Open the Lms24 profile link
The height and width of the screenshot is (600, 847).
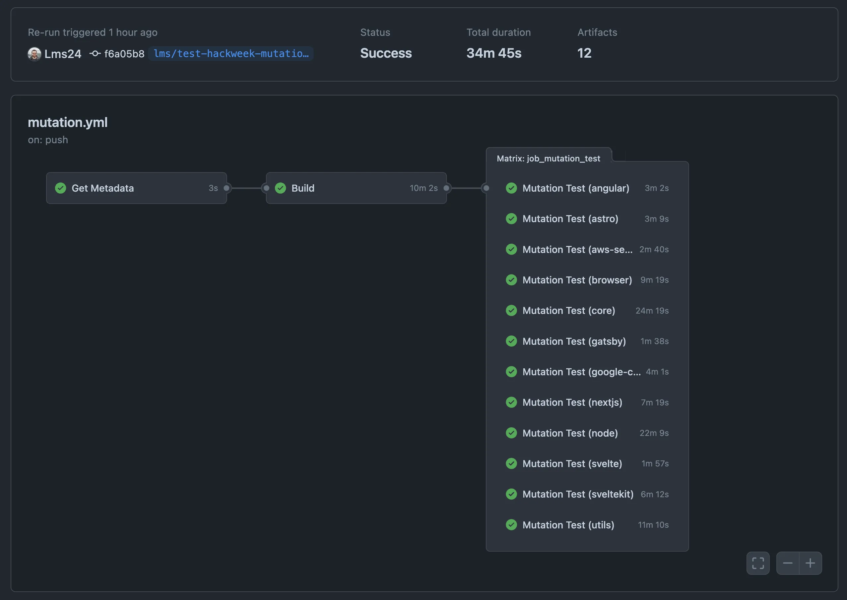pyautogui.click(x=63, y=54)
